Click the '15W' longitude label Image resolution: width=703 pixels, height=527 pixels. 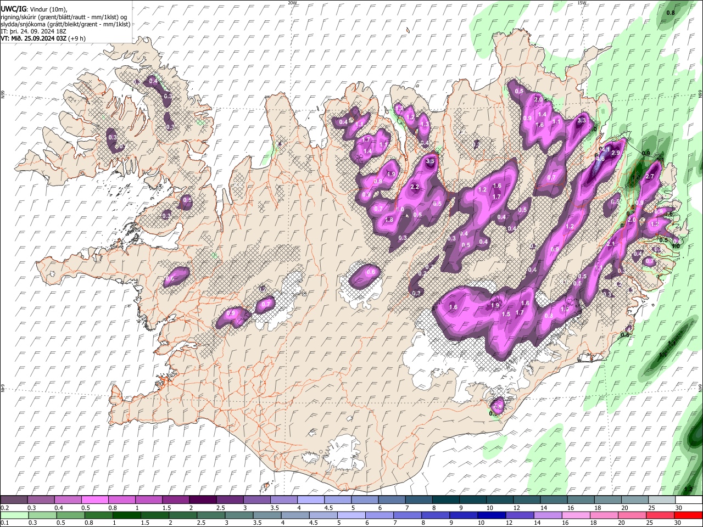point(582,3)
